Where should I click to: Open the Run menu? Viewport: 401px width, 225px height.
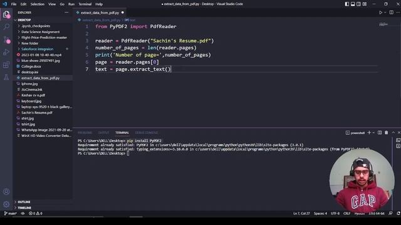pos(71,4)
